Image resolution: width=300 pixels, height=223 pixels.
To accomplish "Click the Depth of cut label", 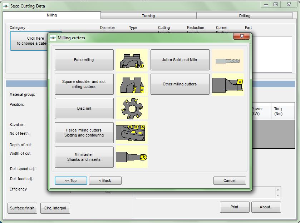I will coord(21,145).
